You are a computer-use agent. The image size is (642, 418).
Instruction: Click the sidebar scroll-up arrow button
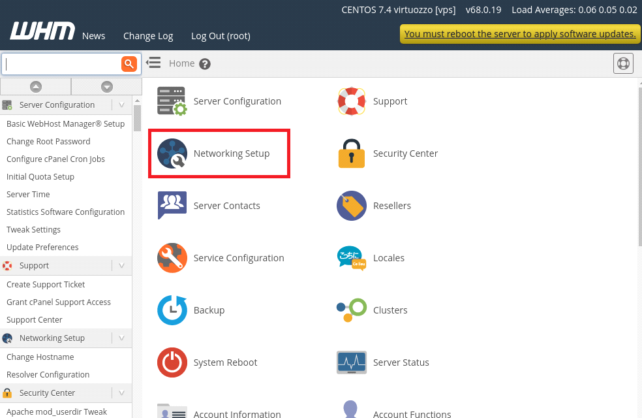[36, 86]
